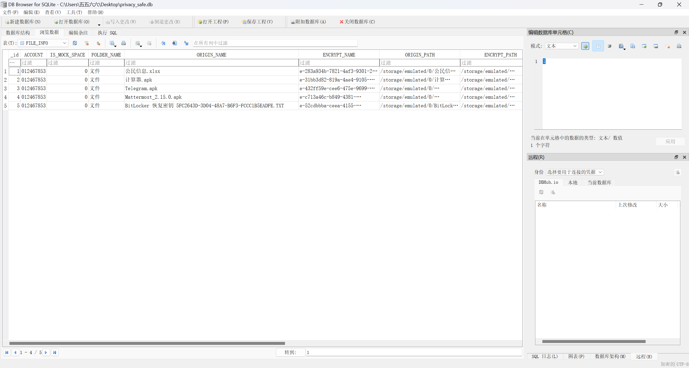Open the 工具(T) menu

[x=74, y=12]
